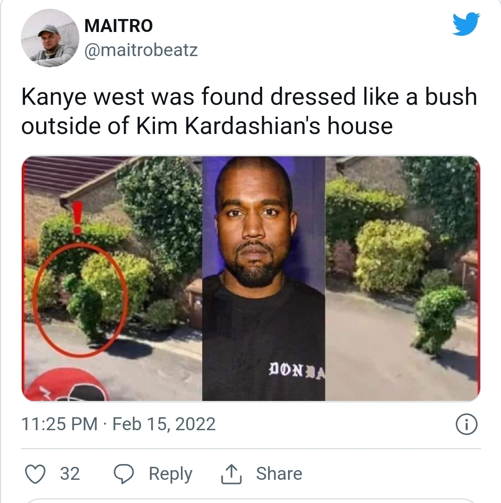Click the Twitter bird logo
The image size is (501, 503).
pos(466,24)
